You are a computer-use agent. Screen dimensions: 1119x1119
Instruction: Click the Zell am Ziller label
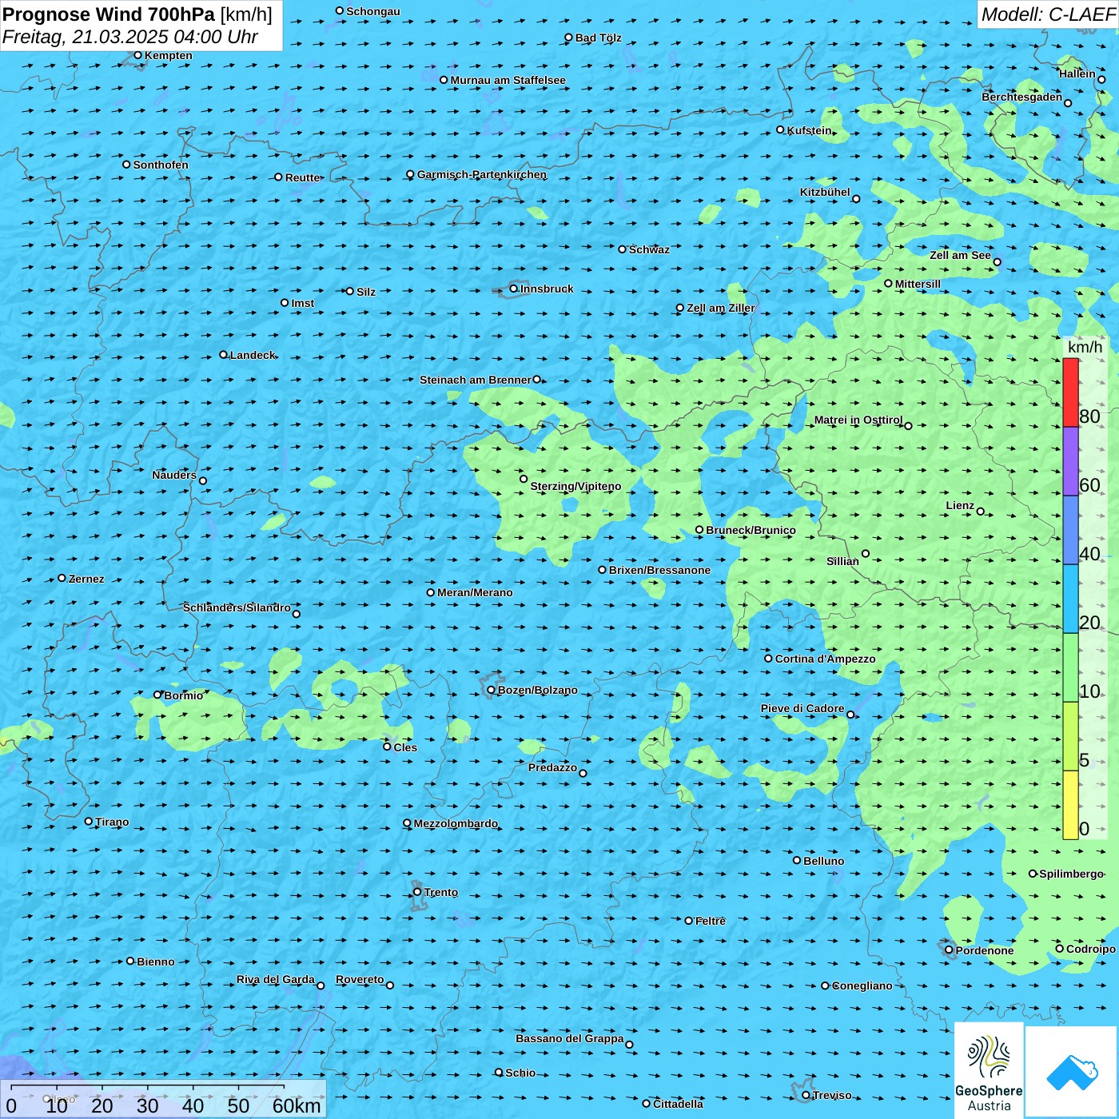coord(720,308)
